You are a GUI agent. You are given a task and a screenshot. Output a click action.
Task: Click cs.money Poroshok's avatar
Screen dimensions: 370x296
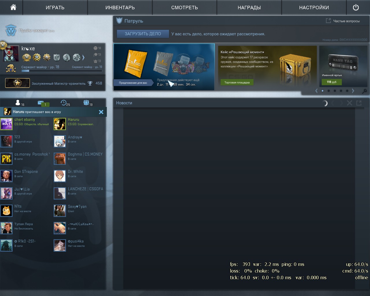coord(6,159)
